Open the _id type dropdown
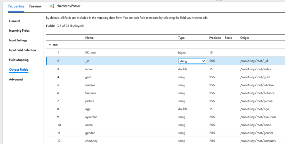Viewport: 285px width, 144px height. 192,61
